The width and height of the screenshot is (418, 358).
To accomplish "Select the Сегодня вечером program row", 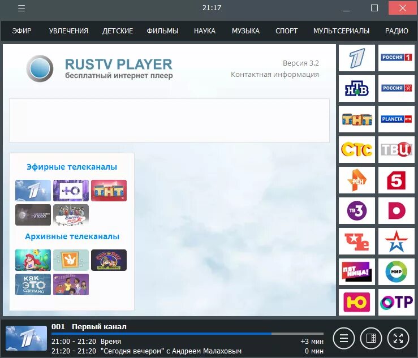I will point(187,351).
